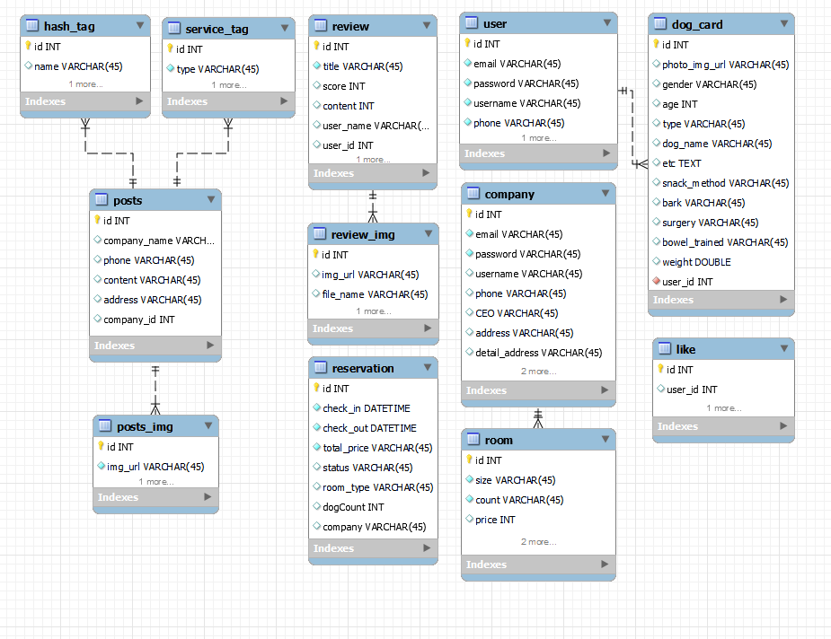
Task: Click the primary key icon of hash_tag id
Action: (x=29, y=46)
